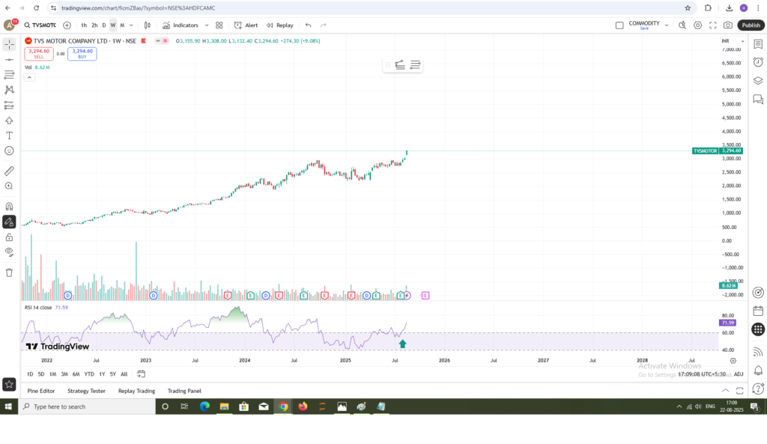This screenshot has height=444, width=767.
Task: Switch range to YTD
Action: click(x=89, y=374)
